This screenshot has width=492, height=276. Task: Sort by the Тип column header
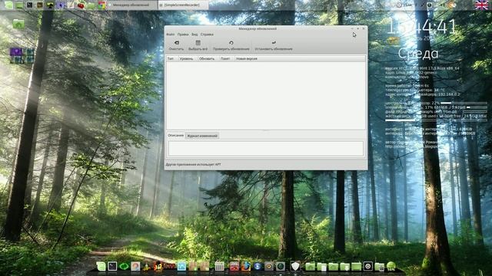[171, 58]
